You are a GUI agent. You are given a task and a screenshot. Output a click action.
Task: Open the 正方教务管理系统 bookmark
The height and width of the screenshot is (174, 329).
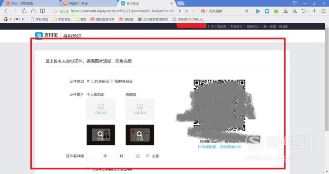153,19
